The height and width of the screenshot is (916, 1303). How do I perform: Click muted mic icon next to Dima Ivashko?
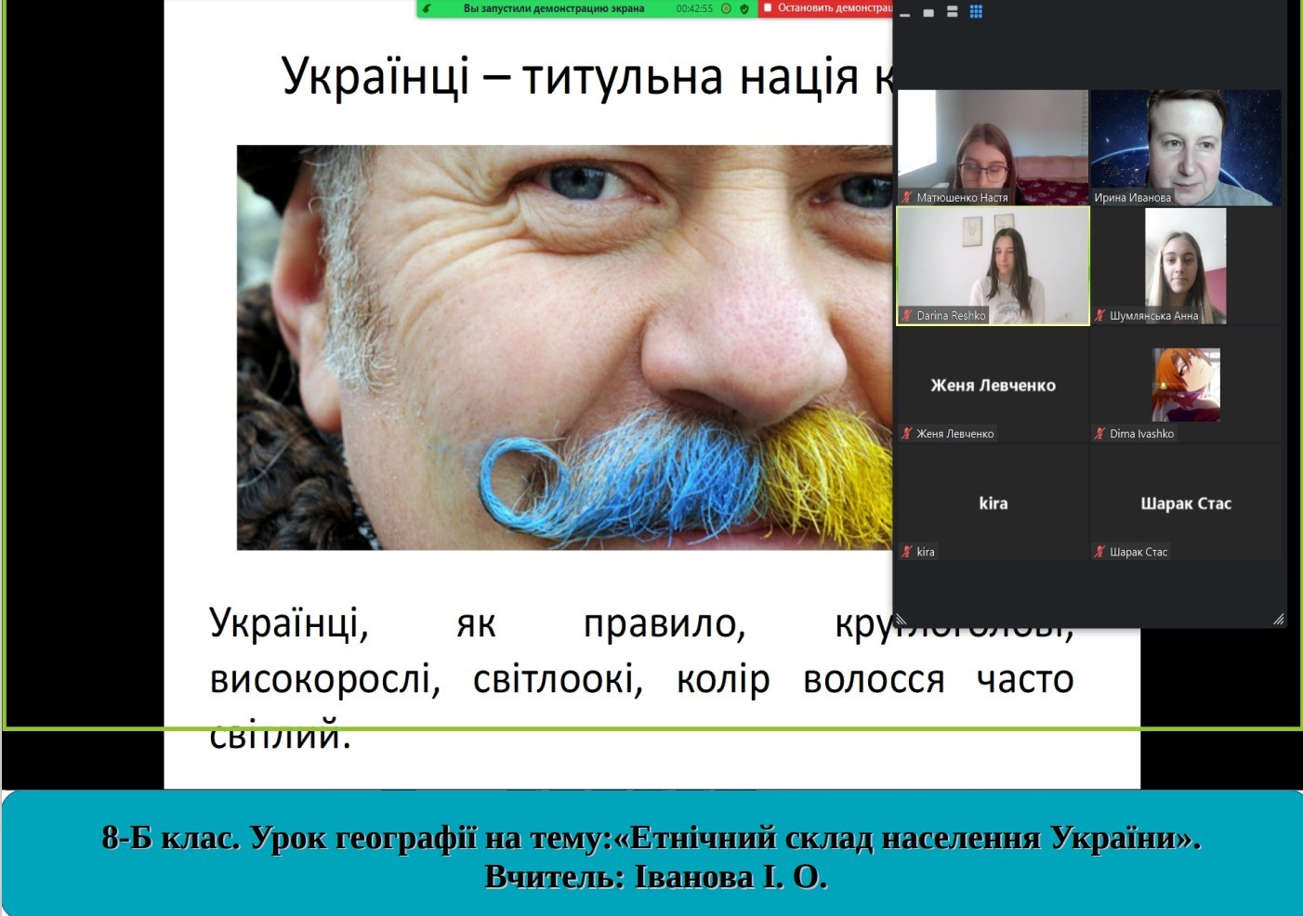click(1100, 434)
